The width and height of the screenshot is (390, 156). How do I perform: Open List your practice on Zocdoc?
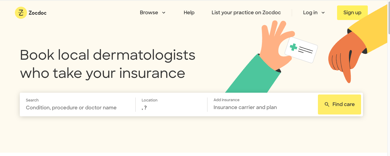(x=246, y=13)
